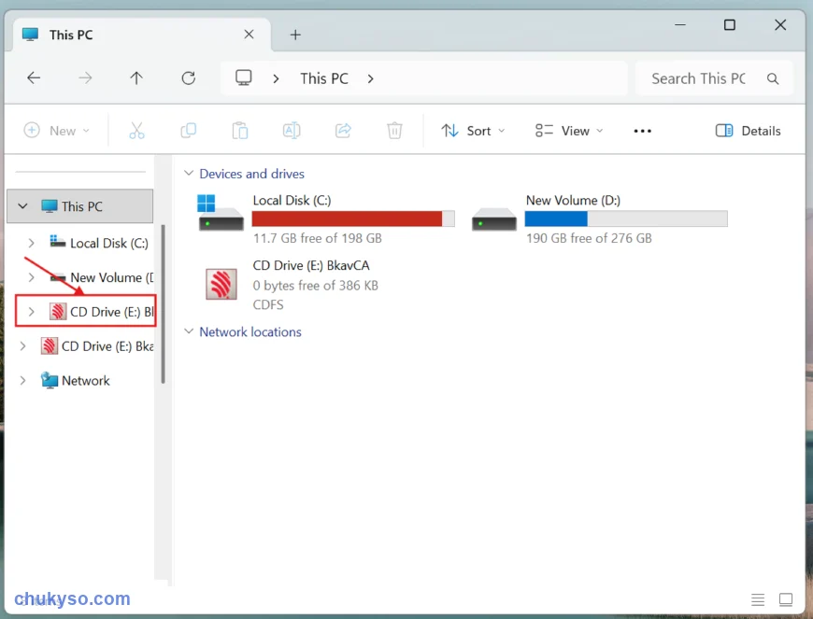Switch to large thumbnails view in status bar
Viewport: 813px width, 619px height.
tap(786, 599)
